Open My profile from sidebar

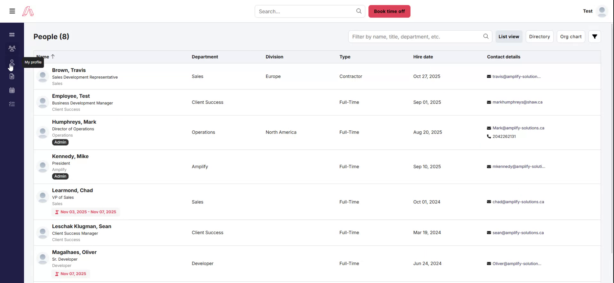[x=12, y=63]
